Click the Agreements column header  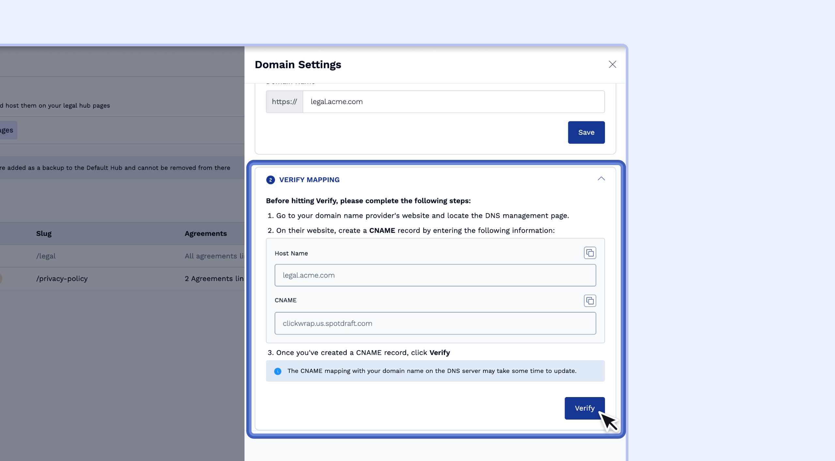tap(205, 234)
